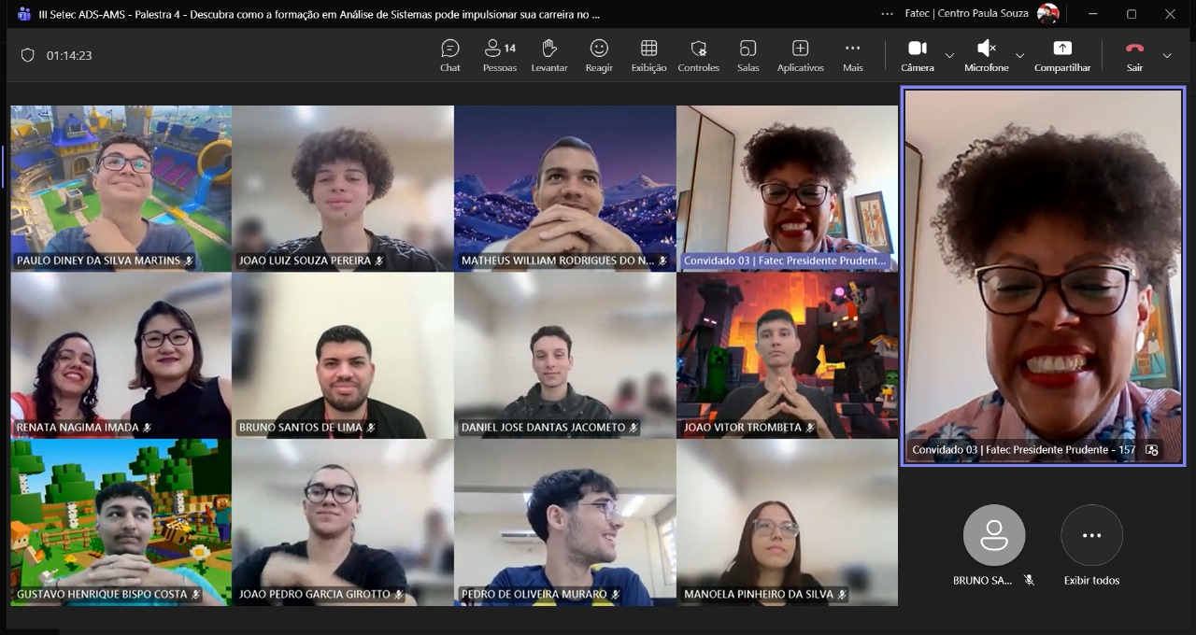Expand the dropdown arrow next to Sair
1196x635 pixels.
click(x=1167, y=56)
